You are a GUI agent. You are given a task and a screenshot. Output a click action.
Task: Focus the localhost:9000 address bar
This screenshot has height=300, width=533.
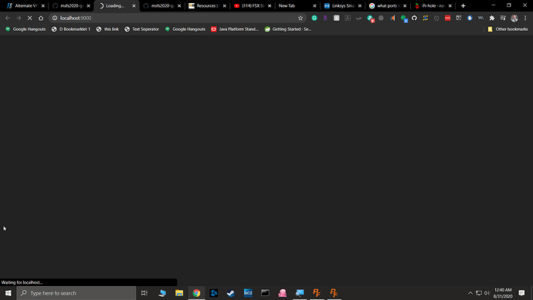[177, 18]
